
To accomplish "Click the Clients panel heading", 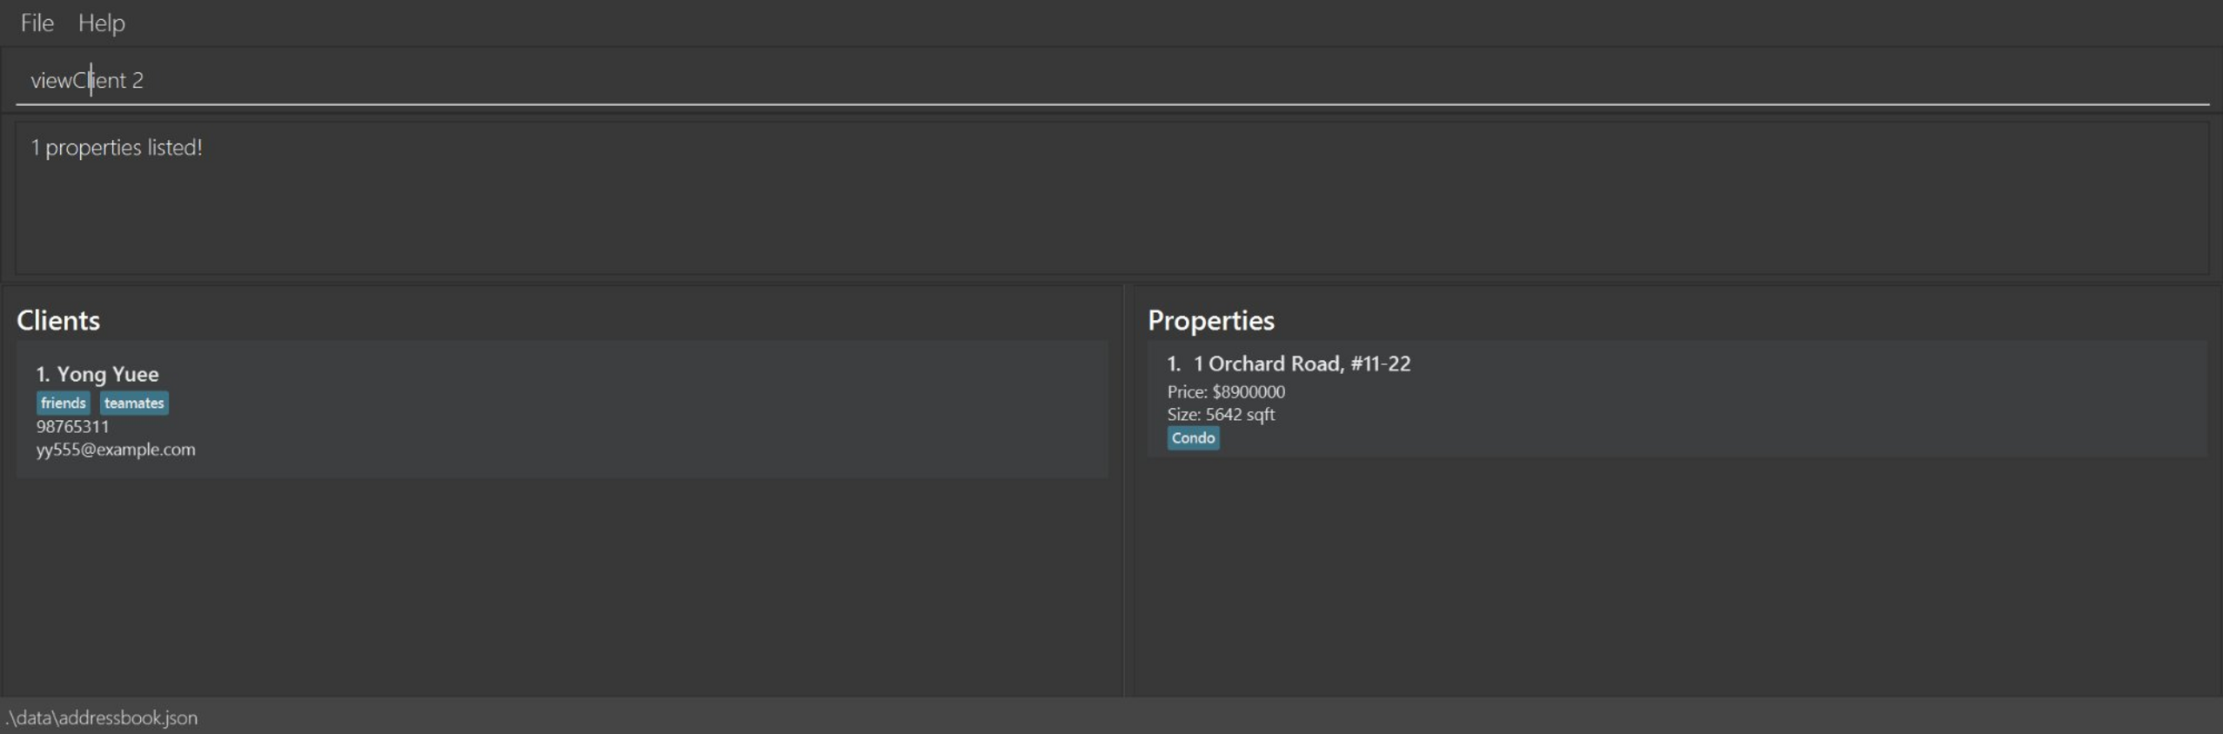I will click(58, 320).
